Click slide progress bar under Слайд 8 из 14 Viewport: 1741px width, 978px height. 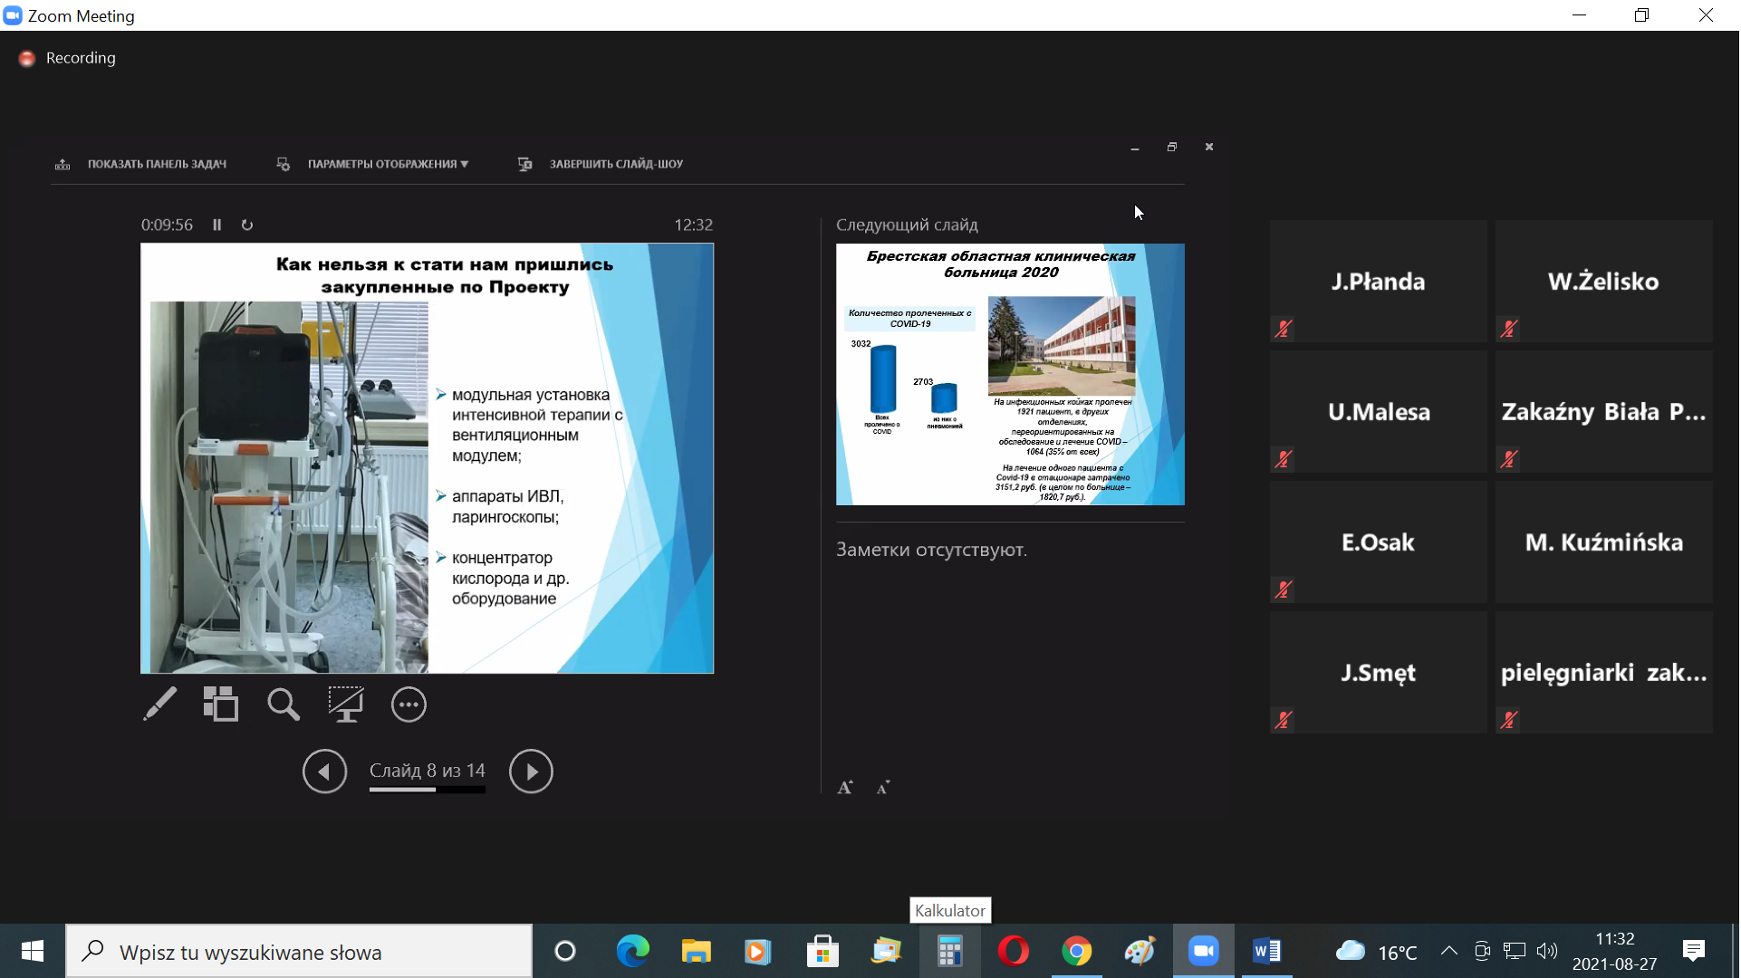click(x=427, y=790)
